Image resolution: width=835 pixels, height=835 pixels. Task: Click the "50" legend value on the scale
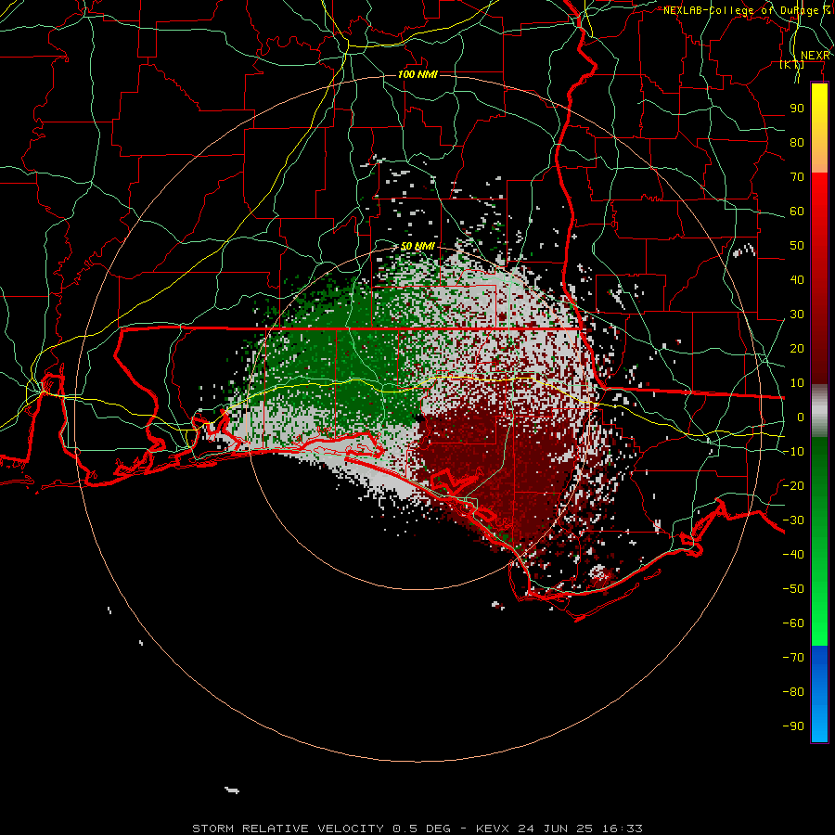[x=797, y=246]
